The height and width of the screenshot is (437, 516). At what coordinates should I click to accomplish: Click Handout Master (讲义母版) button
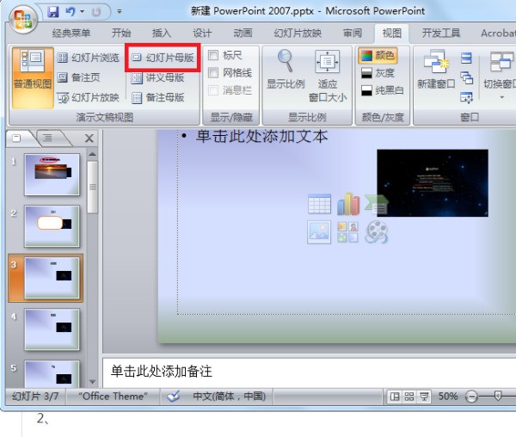coord(162,77)
